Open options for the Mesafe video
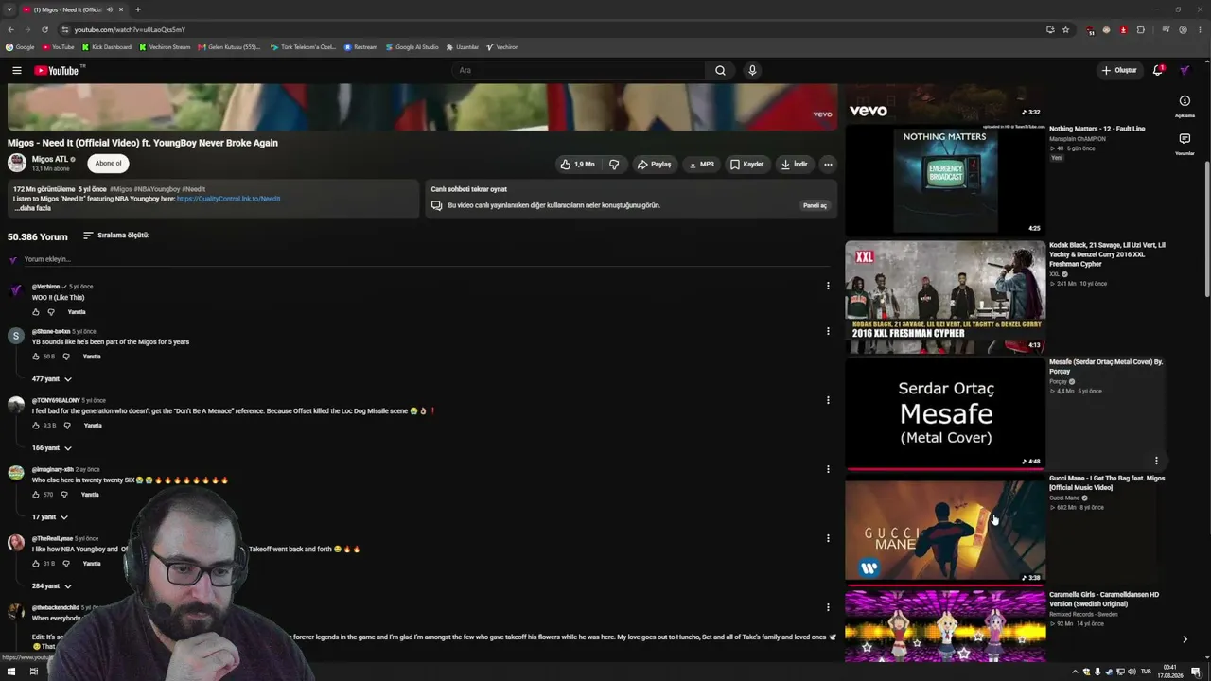 pos(1156,461)
